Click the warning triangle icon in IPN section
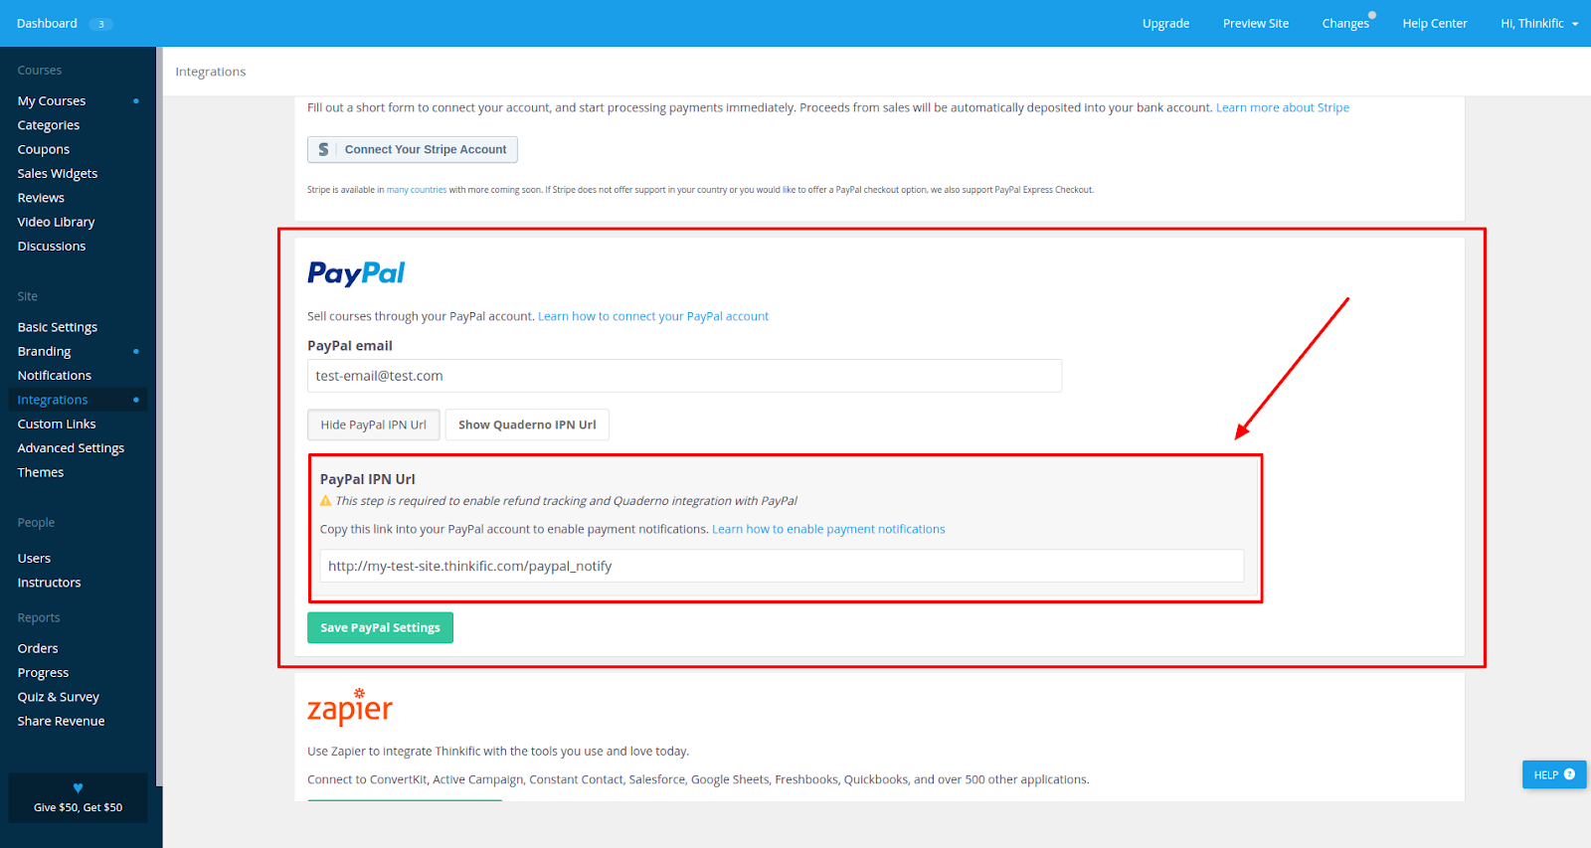 click(x=325, y=501)
